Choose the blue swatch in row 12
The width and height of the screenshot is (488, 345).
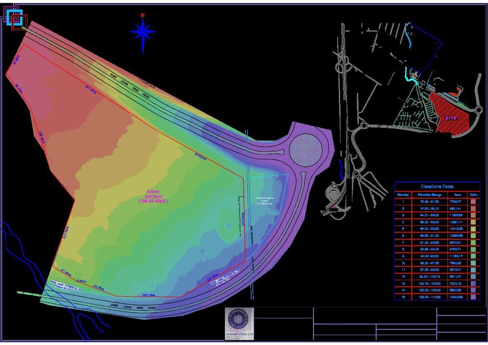click(x=473, y=277)
